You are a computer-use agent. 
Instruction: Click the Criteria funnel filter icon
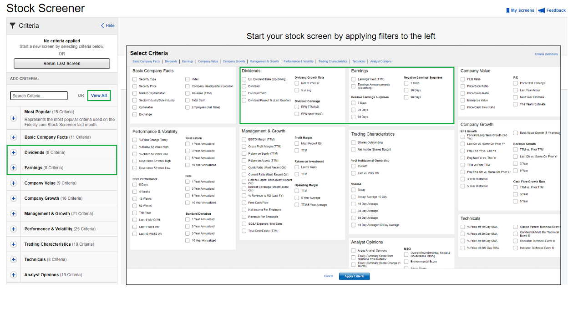tap(12, 26)
